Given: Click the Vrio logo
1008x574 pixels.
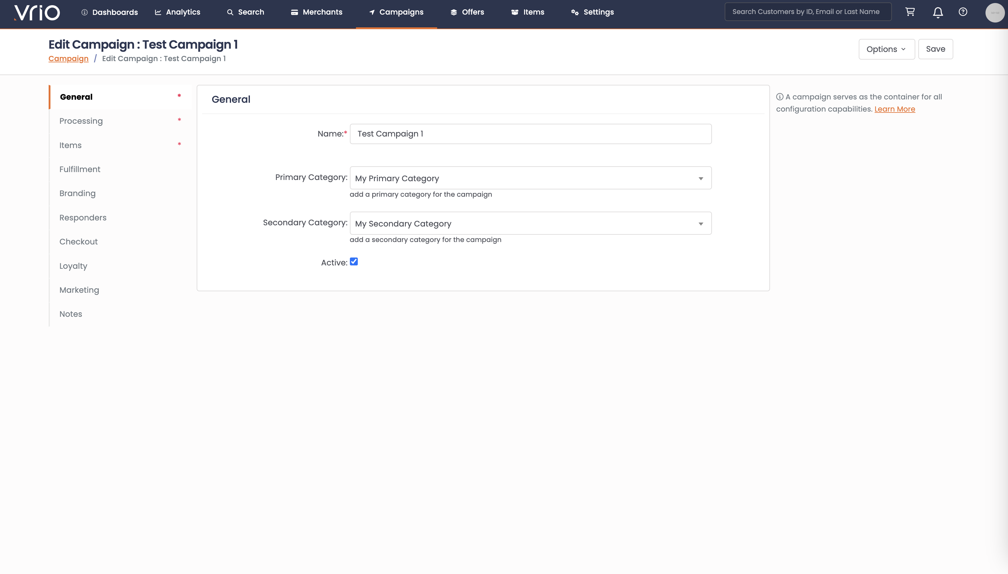Looking at the screenshot, I should tap(37, 12).
